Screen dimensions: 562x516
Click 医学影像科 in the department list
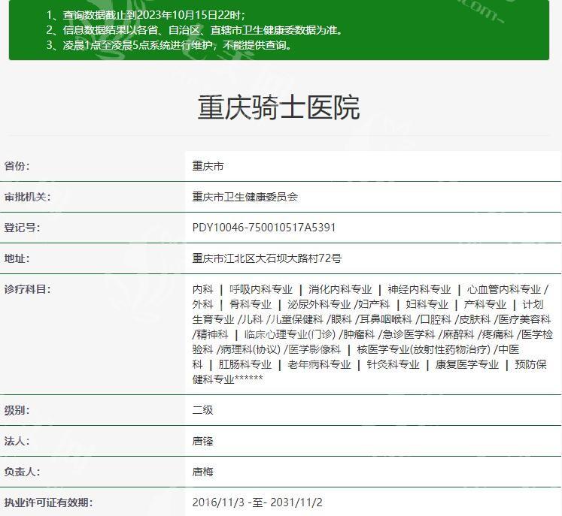tap(314, 349)
